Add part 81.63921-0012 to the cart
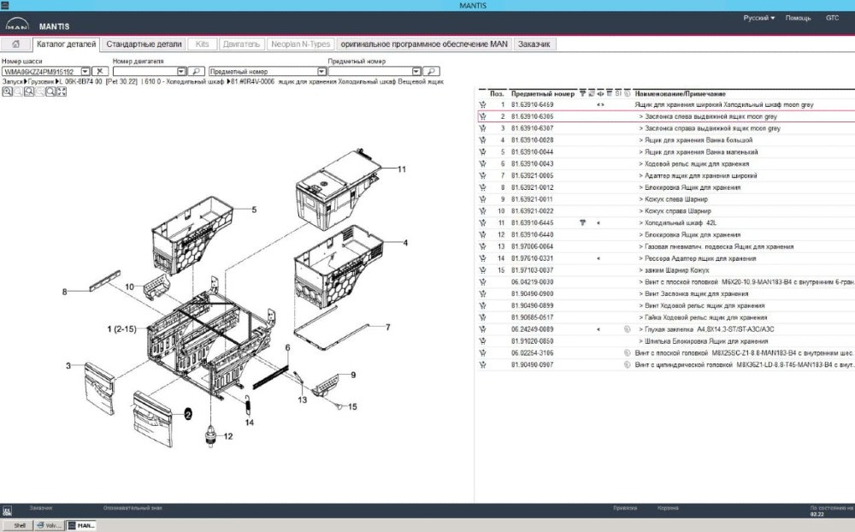This screenshot has width=855, height=532. (483, 187)
